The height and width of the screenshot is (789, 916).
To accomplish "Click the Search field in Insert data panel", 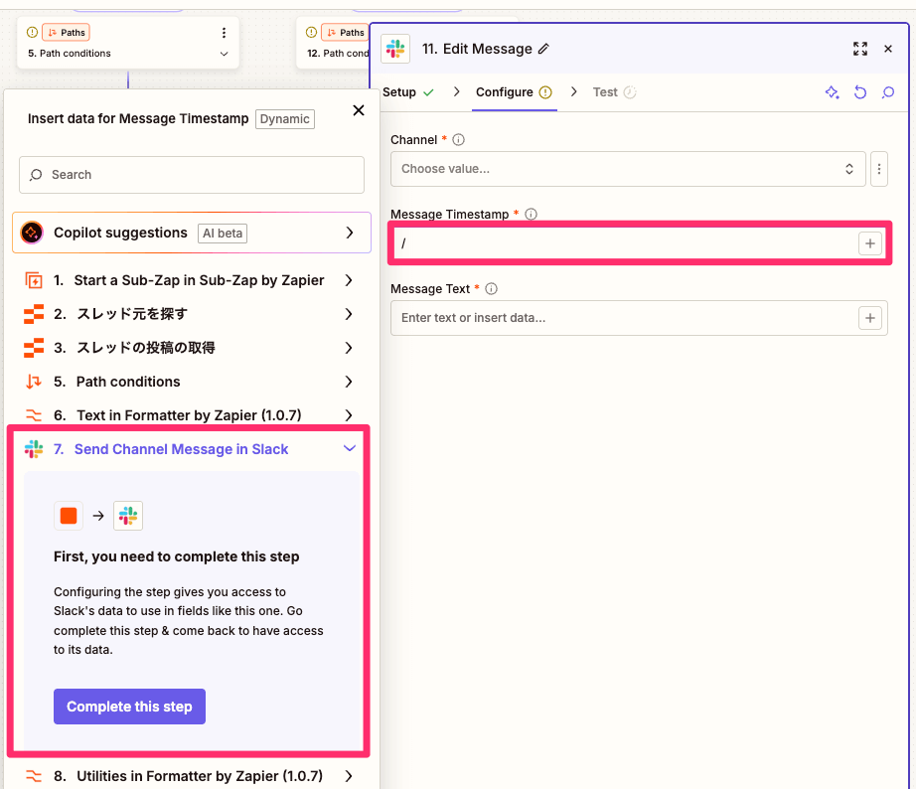I will click(192, 175).
